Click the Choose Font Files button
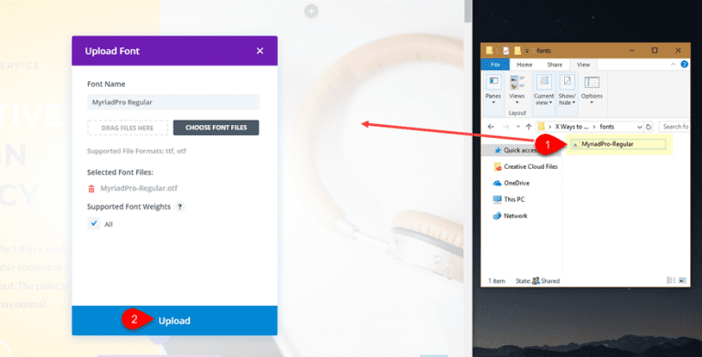 [216, 128]
